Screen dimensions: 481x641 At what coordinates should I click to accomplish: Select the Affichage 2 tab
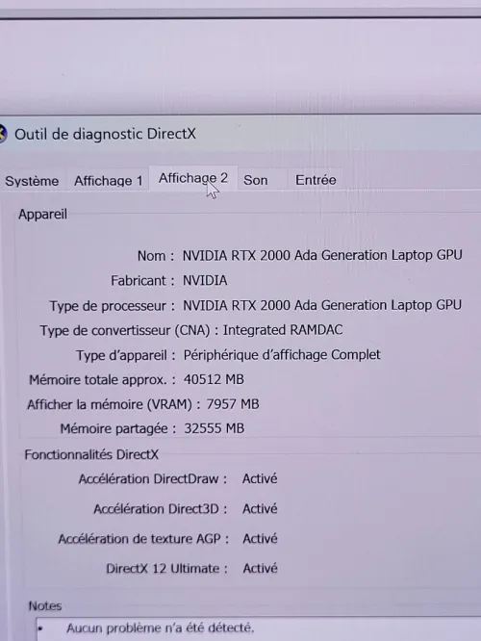[193, 178]
